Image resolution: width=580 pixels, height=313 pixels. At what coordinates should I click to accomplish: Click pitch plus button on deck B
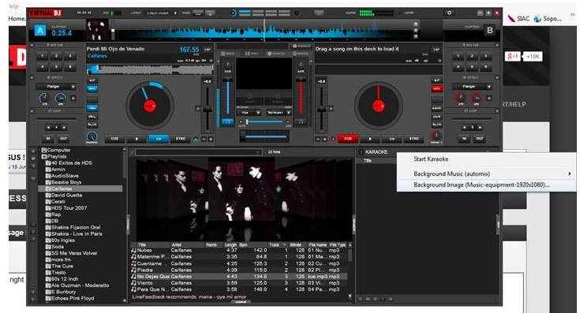click(325, 139)
